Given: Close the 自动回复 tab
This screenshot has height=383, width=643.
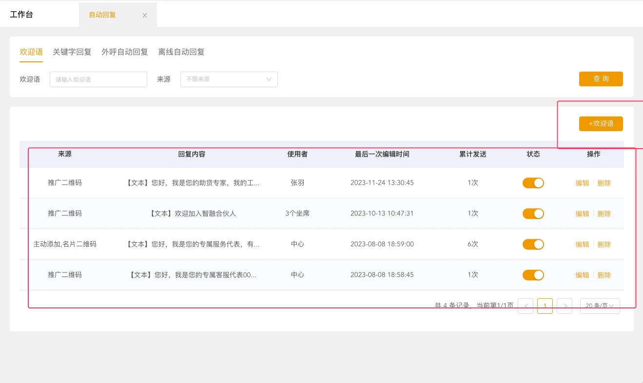Looking at the screenshot, I should click(x=145, y=15).
